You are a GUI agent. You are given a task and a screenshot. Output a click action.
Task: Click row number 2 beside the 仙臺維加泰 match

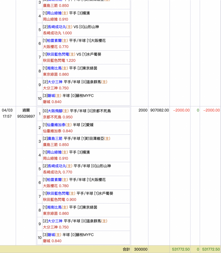[x=40, y=128]
